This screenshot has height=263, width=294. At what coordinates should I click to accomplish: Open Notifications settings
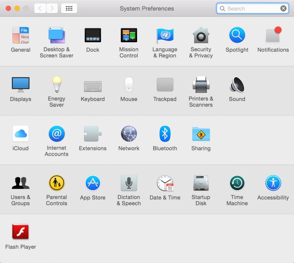click(x=273, y=35)
